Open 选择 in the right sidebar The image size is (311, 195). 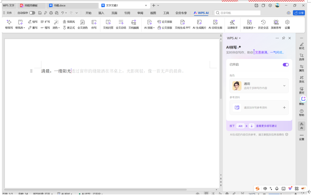click(302, 57)
